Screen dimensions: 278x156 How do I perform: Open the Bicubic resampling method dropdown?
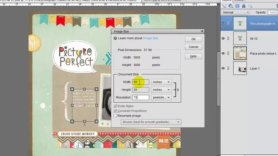(151, 122)
